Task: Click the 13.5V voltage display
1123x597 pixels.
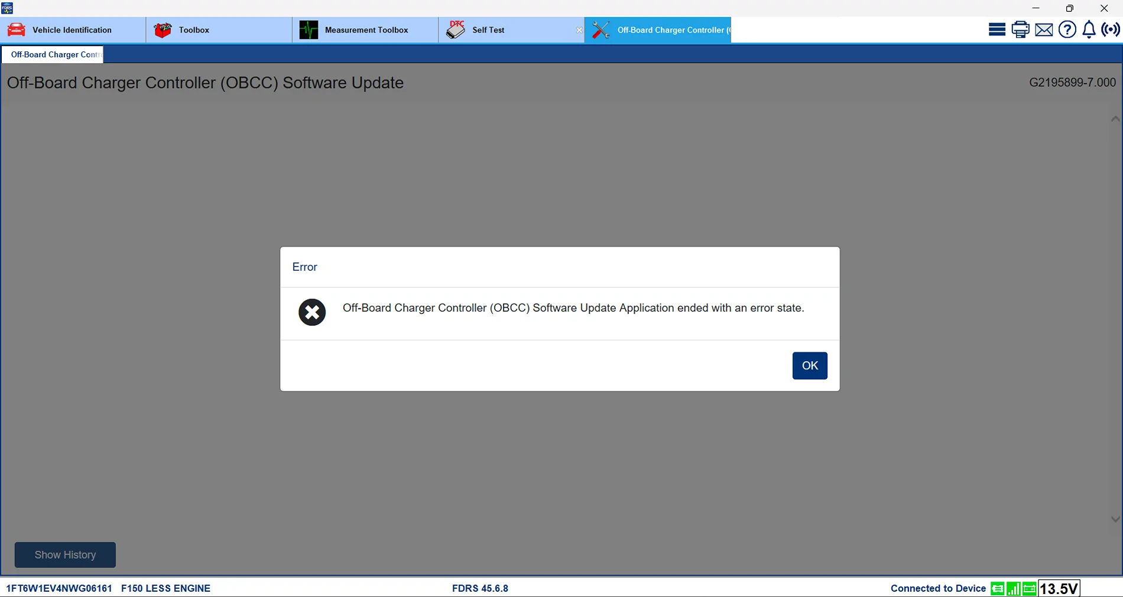Action: tap(1059, 588)
